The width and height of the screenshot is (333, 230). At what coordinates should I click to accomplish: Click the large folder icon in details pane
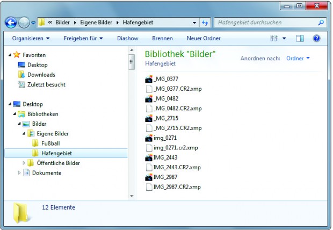[21, 213]
